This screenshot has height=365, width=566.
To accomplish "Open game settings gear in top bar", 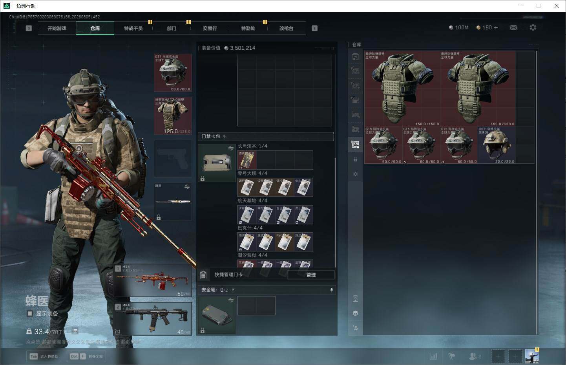I will pos(533,27).
